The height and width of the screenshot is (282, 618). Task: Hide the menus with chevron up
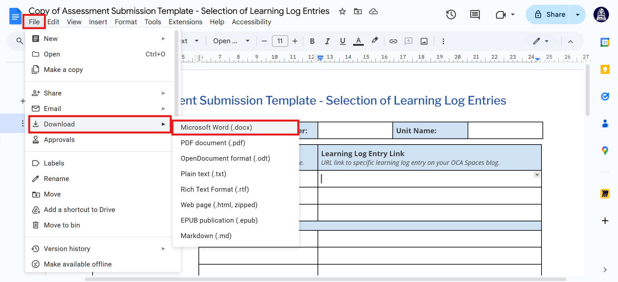pyautogui.click(x=571, y=41)
